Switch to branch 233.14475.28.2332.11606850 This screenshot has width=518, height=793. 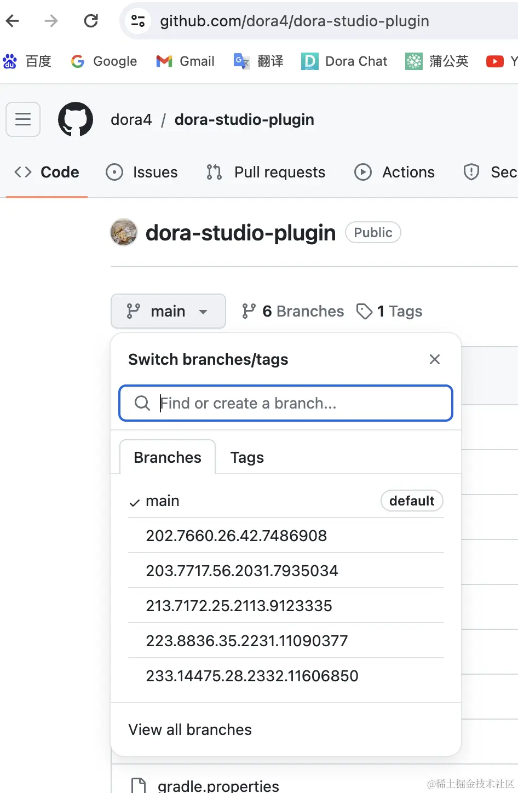252,676
